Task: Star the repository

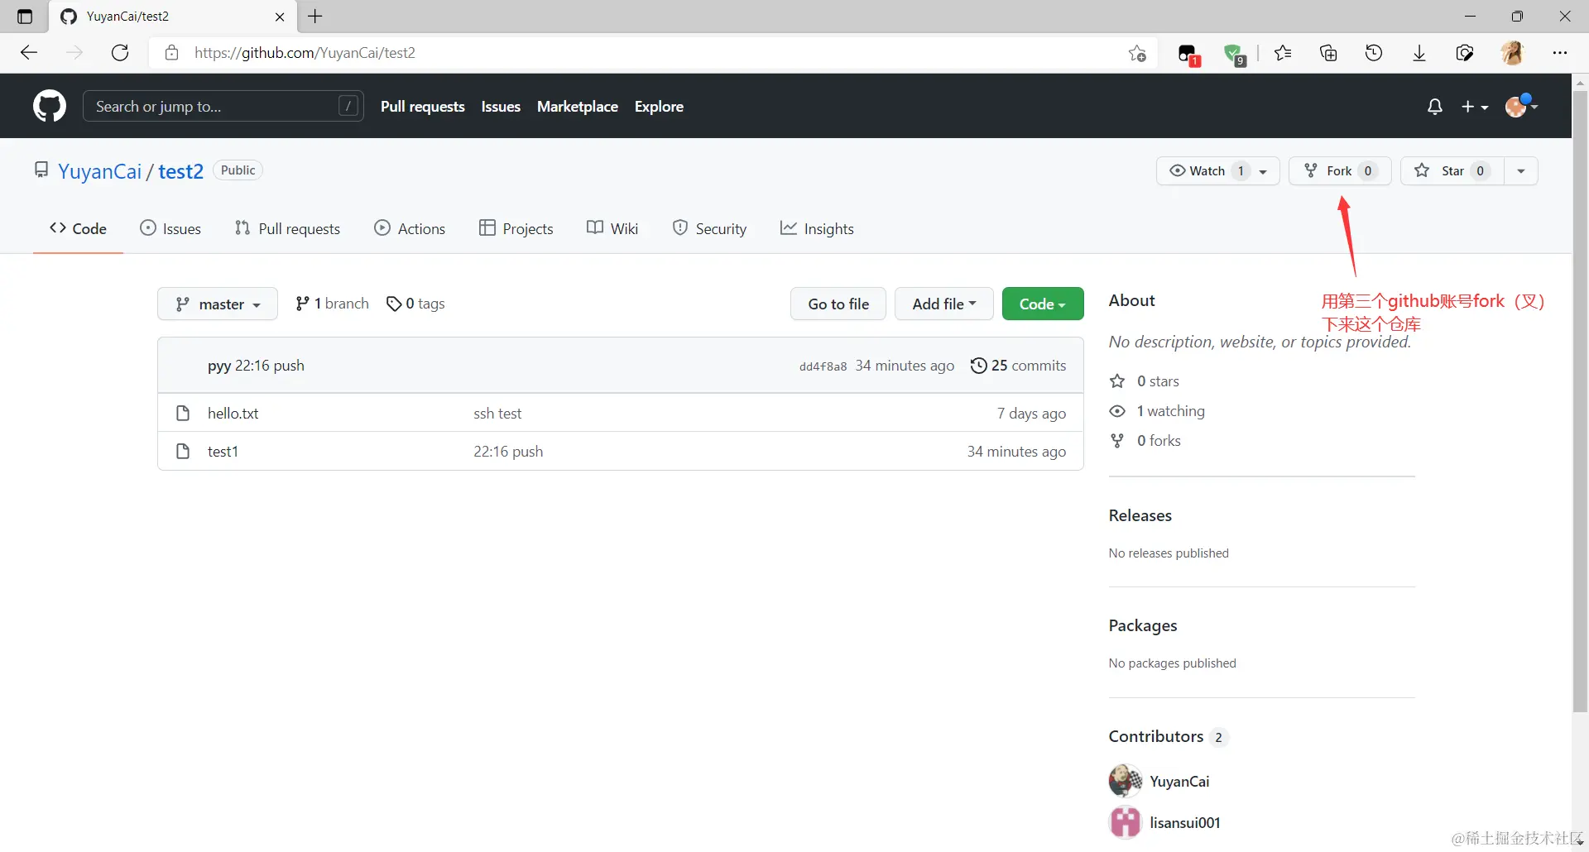Action: pos(1452,170)
